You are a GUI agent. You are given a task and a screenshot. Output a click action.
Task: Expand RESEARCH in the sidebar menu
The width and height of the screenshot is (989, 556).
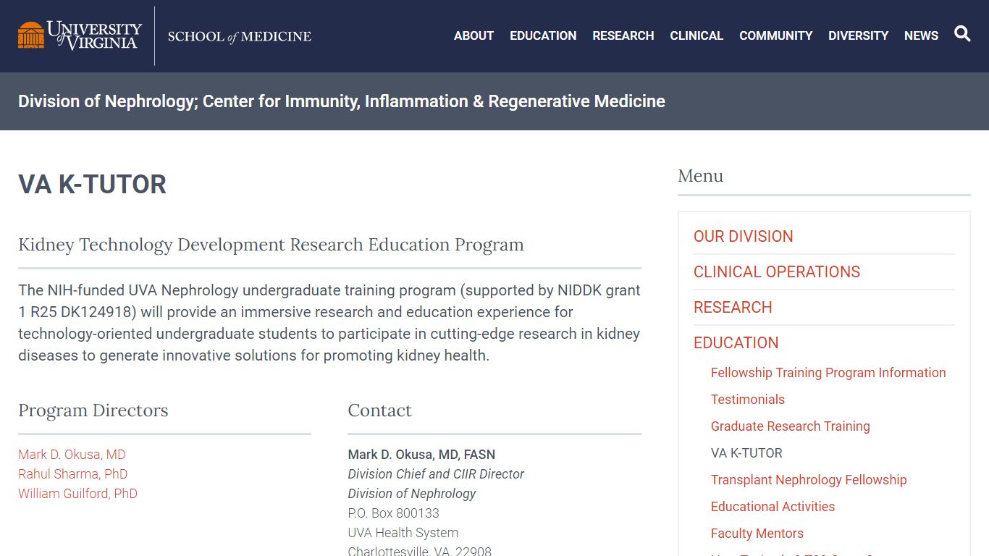tap(733, 308)
